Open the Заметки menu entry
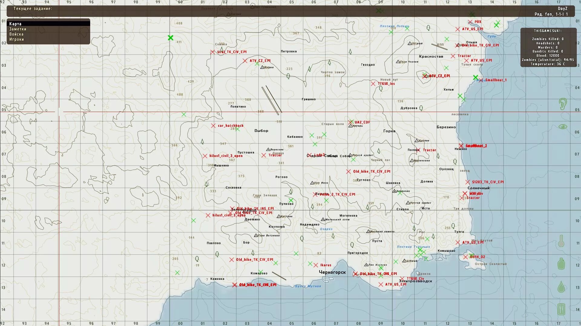Image resolution: width=581 pixels, height=326 pixels. point(18,29)
